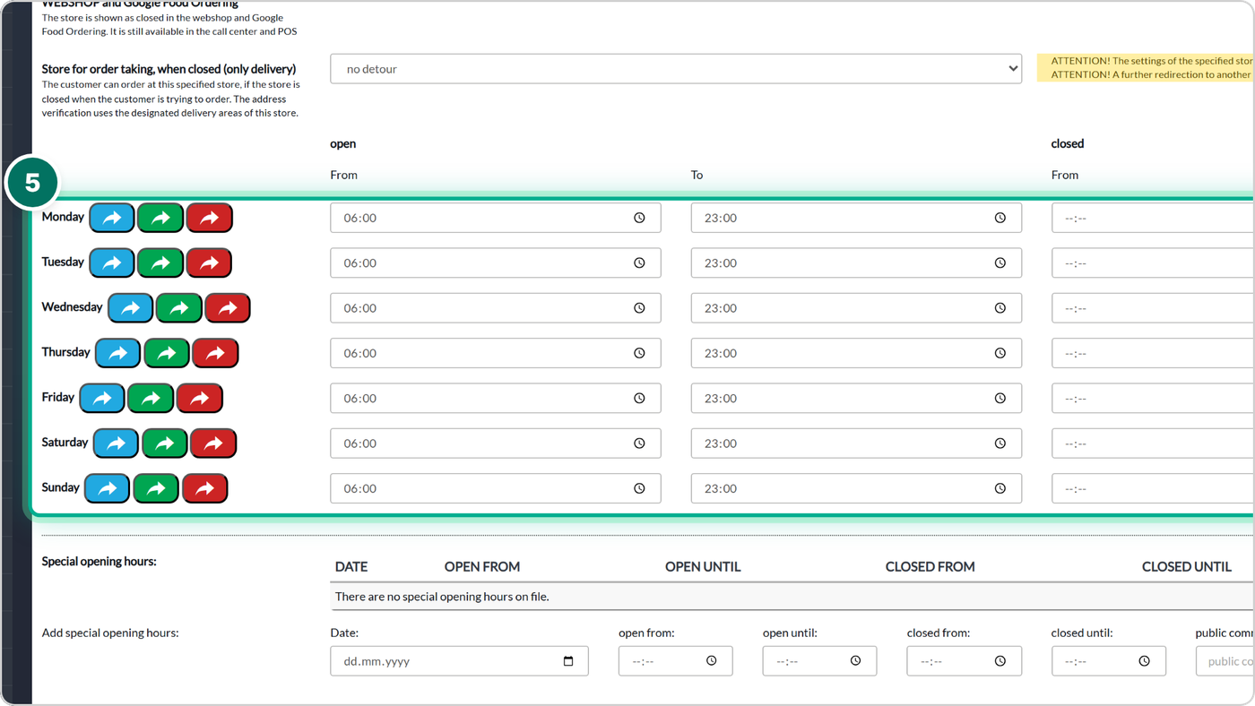Click the 'Special opening hours:' label
The height and width of the screenshot is (706, 1255).
[100, 562]
